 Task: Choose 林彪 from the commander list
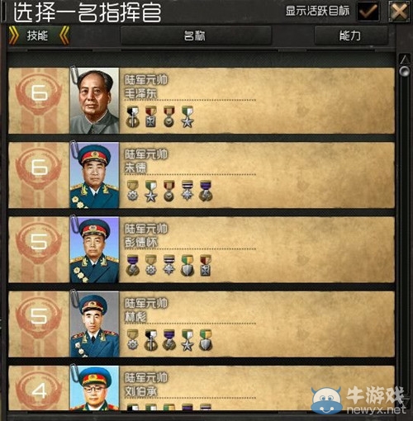click(x=202, y=324)
